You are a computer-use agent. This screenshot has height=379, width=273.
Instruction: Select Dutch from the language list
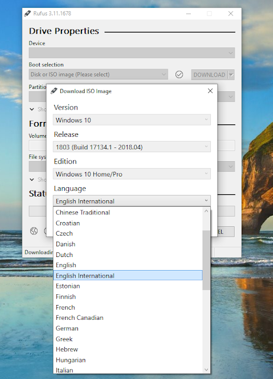click(x=128, y=255)
